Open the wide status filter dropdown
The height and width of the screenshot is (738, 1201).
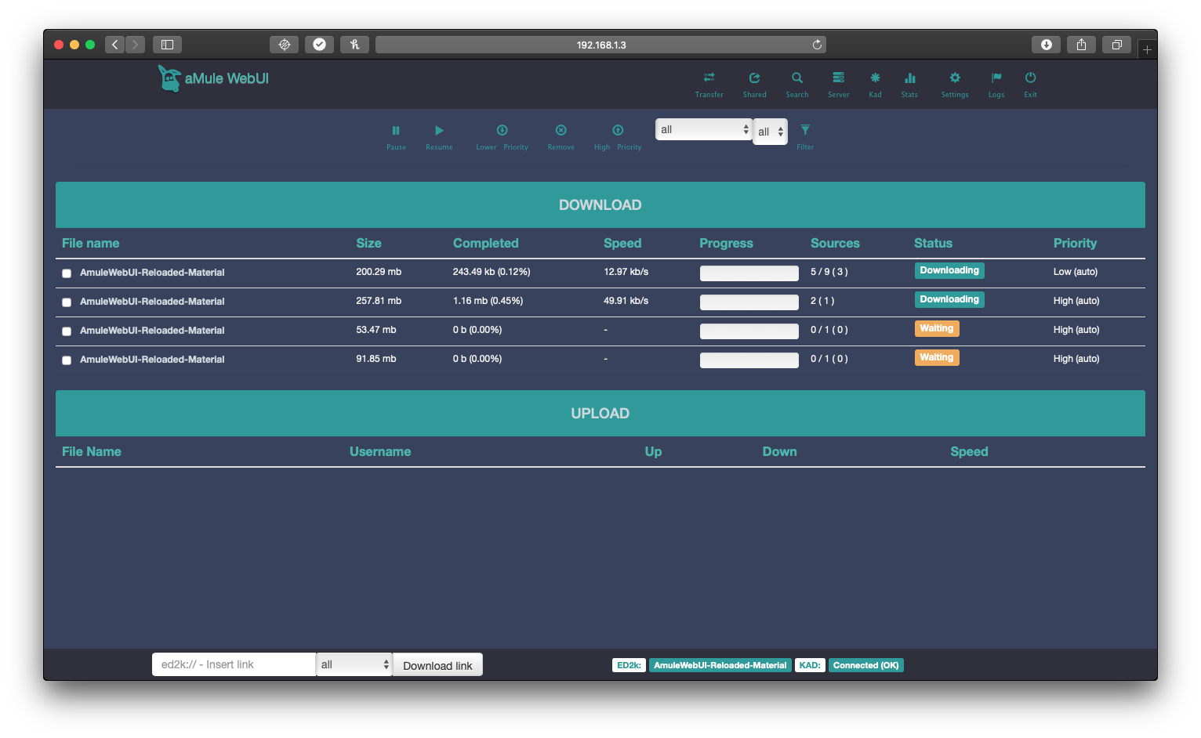point(704,129)
